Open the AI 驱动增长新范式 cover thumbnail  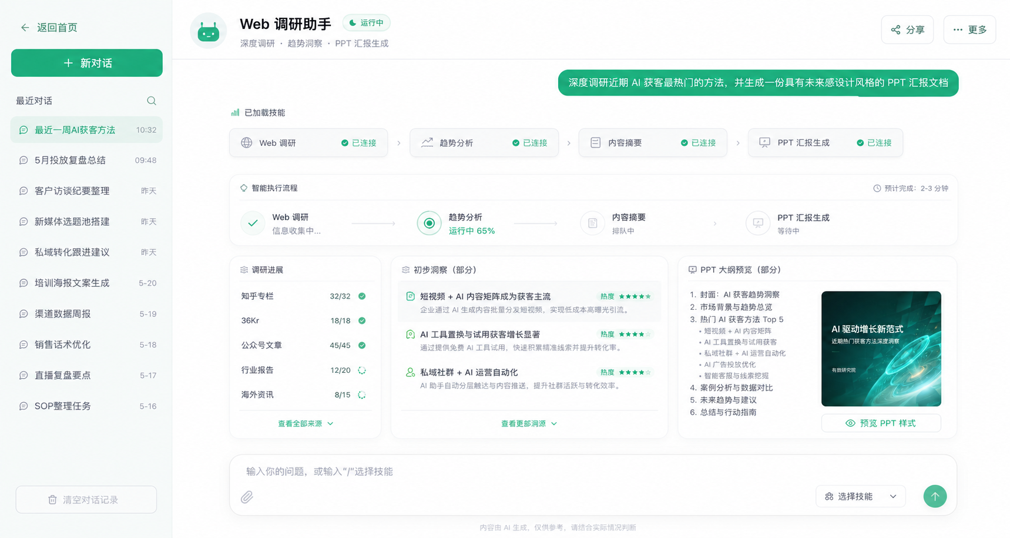pos(881,349)
